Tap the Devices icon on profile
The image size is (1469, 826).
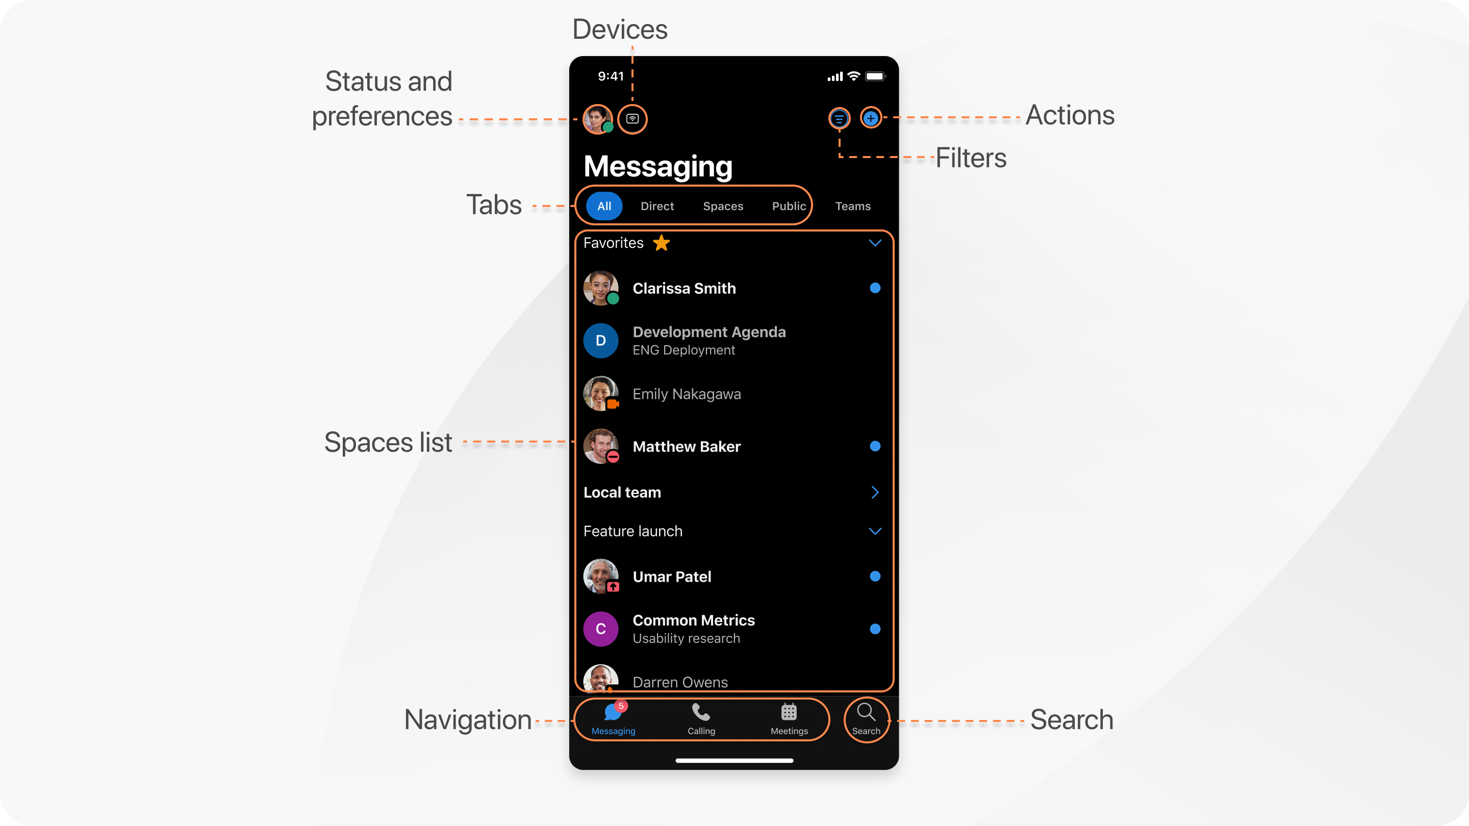(632, 119)
